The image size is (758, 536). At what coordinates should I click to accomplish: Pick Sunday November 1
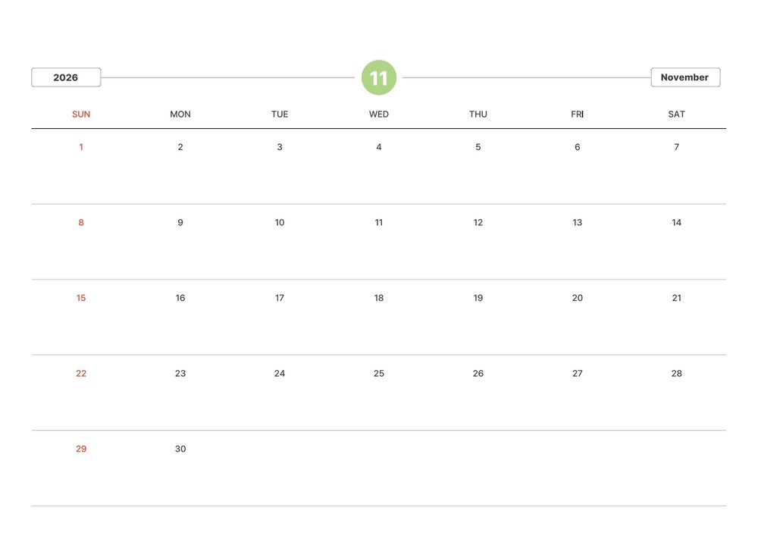click(81, 147)
